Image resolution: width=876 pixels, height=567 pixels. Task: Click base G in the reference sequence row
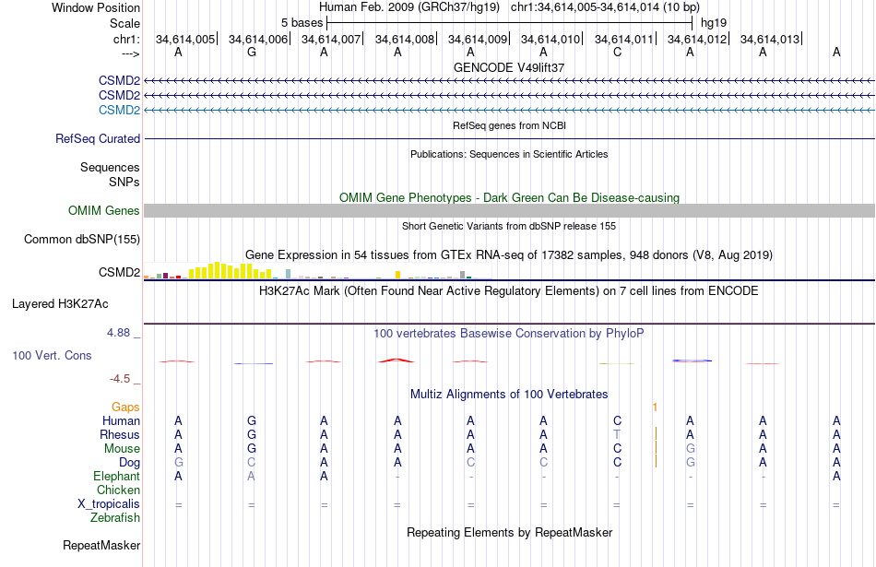[252, 52]
